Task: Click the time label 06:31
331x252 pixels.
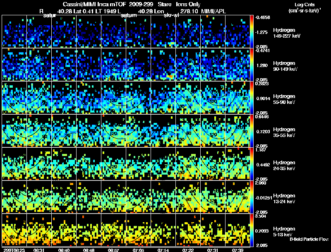Action: [39, 250]
